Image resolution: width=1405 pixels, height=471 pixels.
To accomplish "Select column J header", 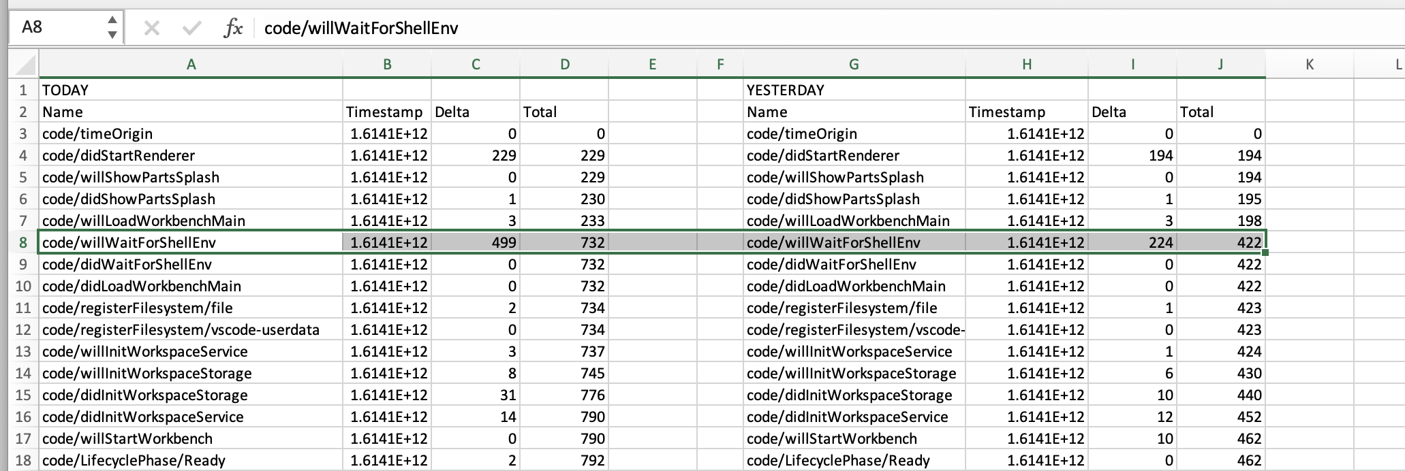I will pyautogui.click(x=1220, y=65).
